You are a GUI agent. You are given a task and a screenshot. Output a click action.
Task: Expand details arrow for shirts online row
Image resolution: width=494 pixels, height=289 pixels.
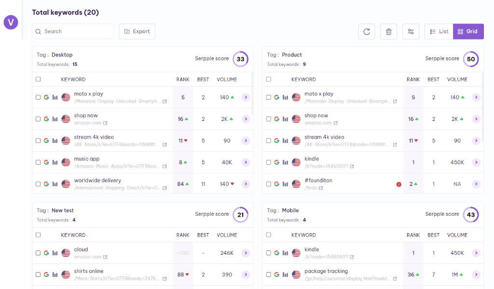pos(246,275)
